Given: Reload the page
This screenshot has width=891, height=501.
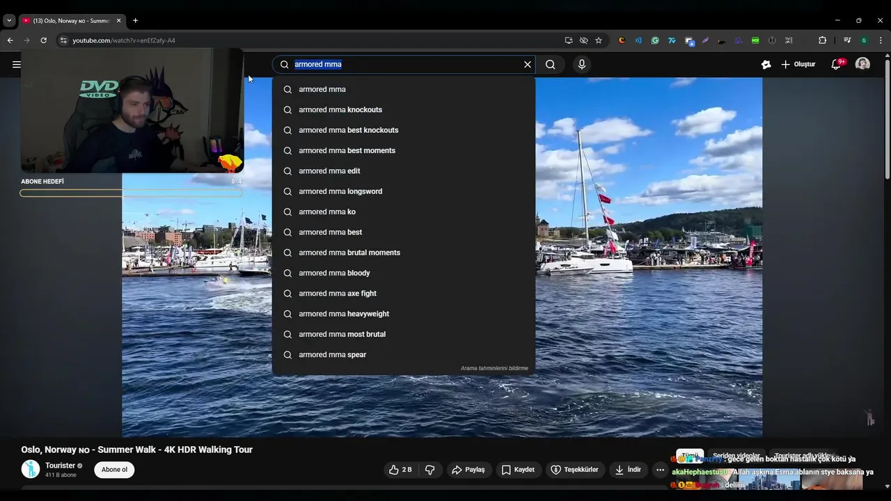Looking at the screenshot, I should coord(43,40).
